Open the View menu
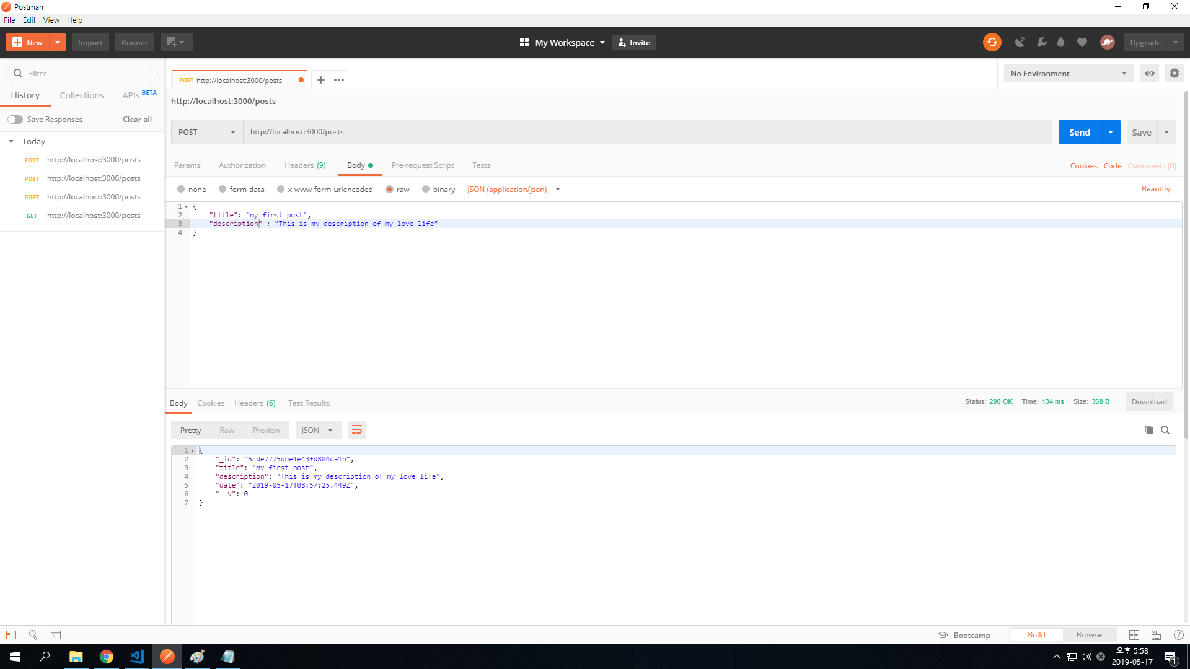1190x669 pixels. click(x=51, y=20)
